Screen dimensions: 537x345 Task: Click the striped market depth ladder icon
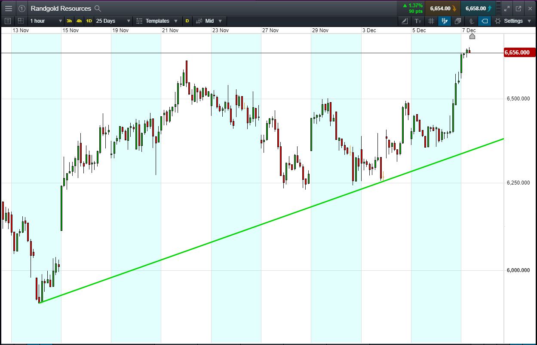(x=498, y=8)
